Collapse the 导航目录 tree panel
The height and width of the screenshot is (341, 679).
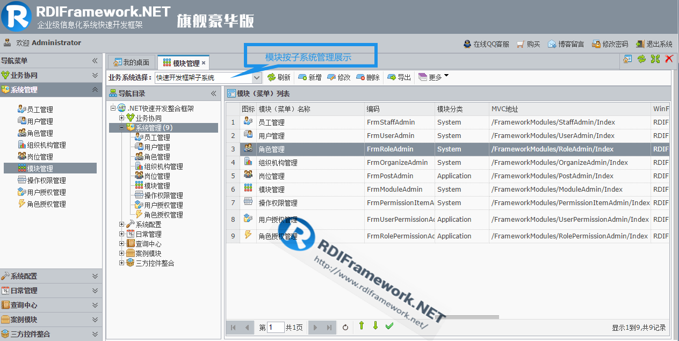[x=213, y=93]
